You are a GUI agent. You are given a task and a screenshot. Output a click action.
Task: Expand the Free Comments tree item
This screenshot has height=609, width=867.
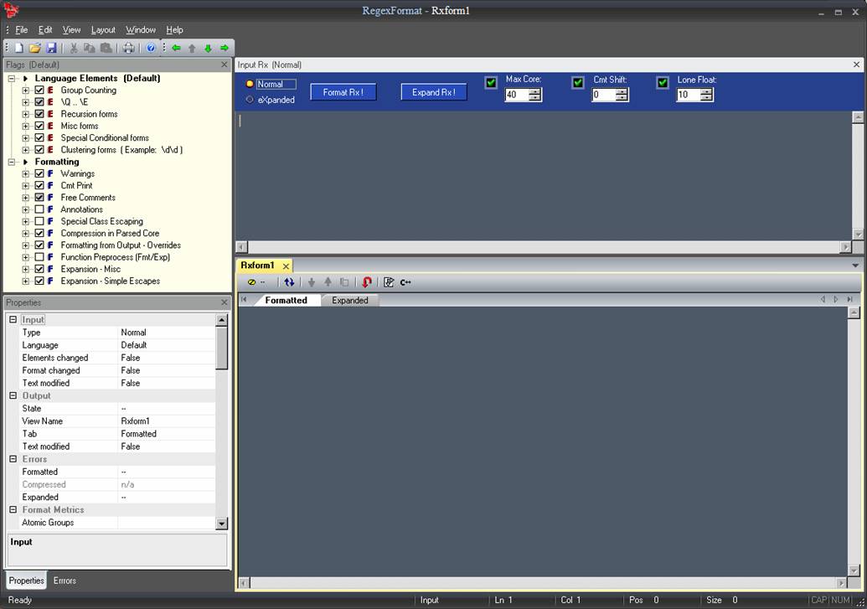(25, 198)
